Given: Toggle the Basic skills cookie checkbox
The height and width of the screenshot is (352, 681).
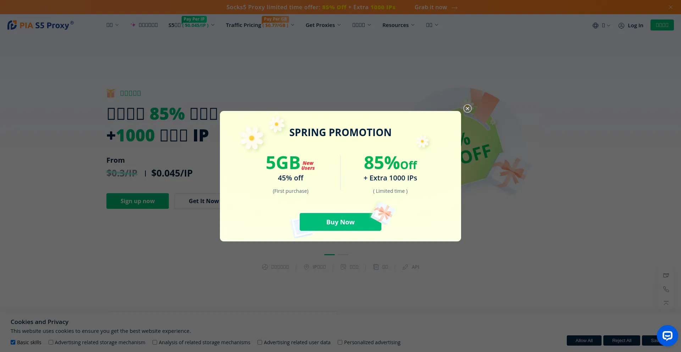Looking at the screenshot, I should pyautogui.click(x=13, y=342).
